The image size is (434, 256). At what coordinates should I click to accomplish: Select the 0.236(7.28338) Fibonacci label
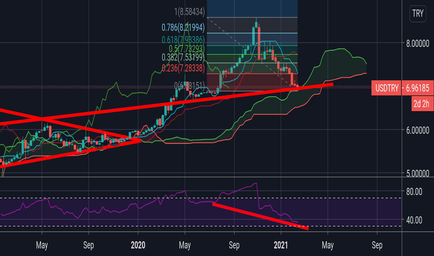(183, 68)
